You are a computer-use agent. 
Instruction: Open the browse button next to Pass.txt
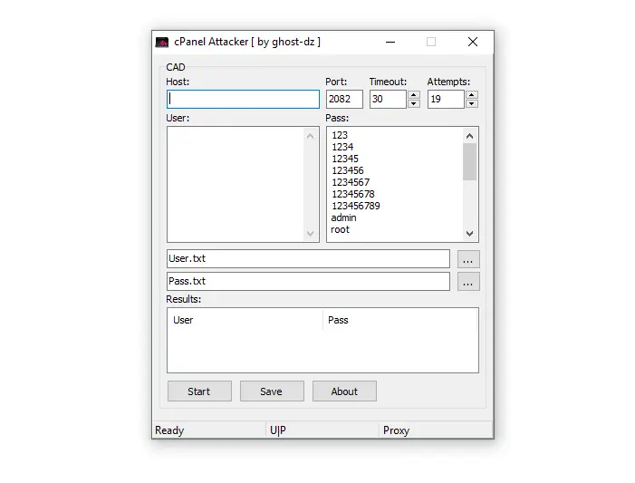point(468,282)
